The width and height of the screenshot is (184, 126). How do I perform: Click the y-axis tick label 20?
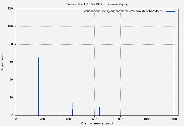(x=11, y=98)
